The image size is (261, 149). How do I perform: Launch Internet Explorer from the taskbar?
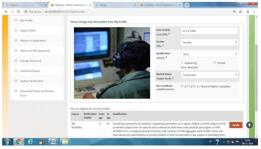30,142
